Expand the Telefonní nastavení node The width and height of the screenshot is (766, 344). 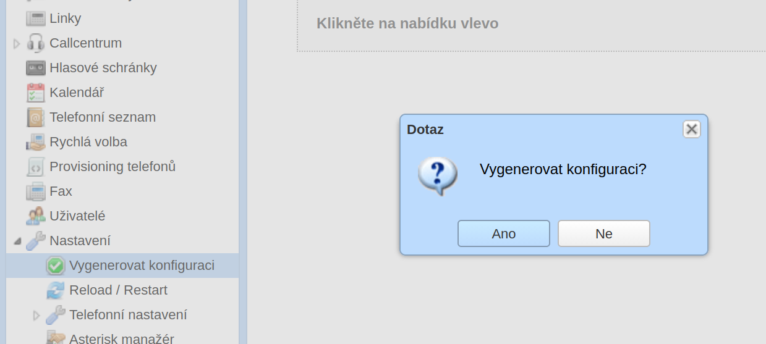pos(36,315)
